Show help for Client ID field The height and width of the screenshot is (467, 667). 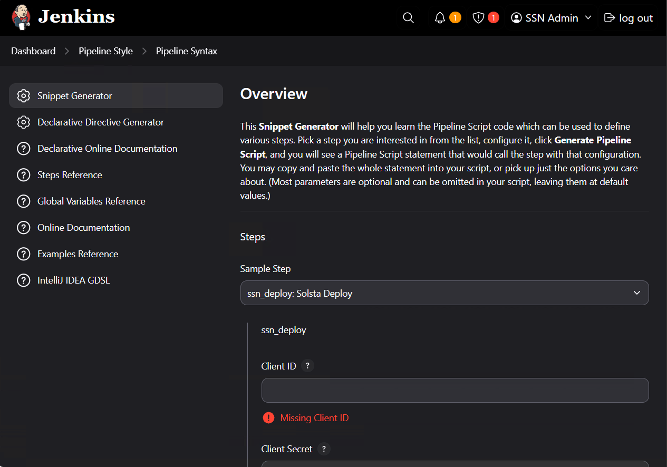click(x=308, y=366)
